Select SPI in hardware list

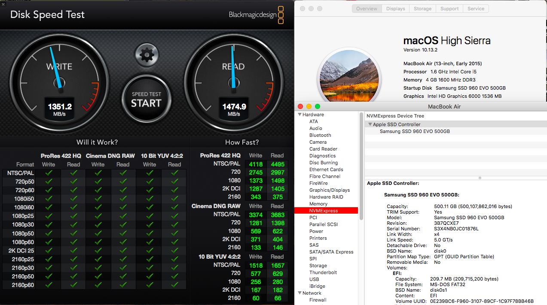click(x=313, y=259)
